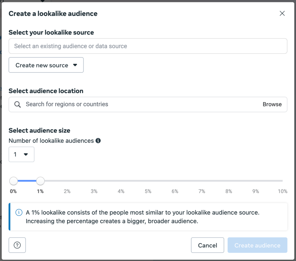Viewport: 296px width, 261px height.
Task: Click the magnifier icon in location search
Action: pyautogui.click(x=17, y=104)
